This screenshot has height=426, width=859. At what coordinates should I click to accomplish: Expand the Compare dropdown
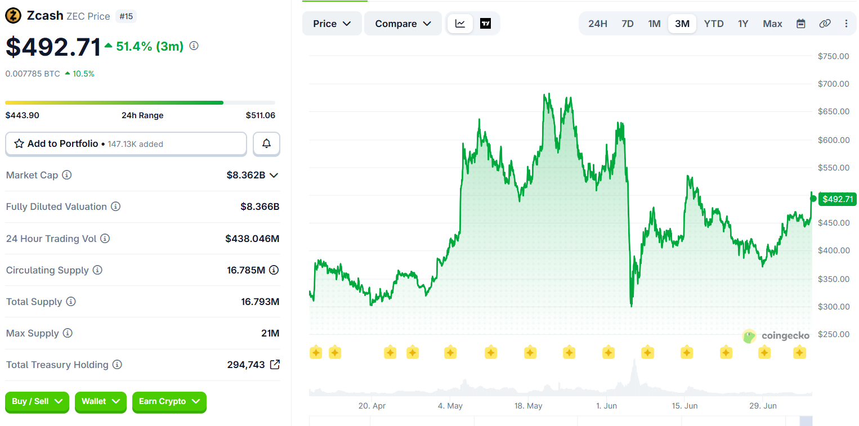(x=403, y=24)
